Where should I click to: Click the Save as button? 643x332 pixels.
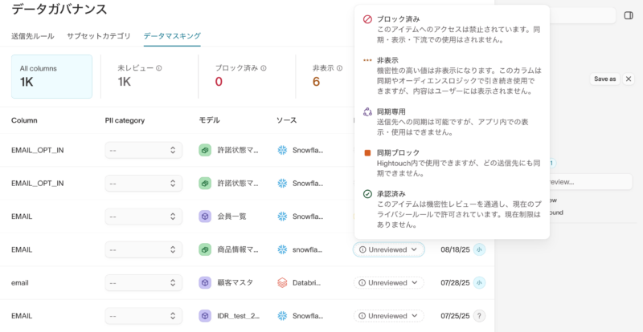click(x=605, y=79)
